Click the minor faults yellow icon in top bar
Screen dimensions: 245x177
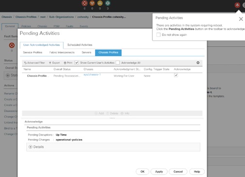click(100, 3)
